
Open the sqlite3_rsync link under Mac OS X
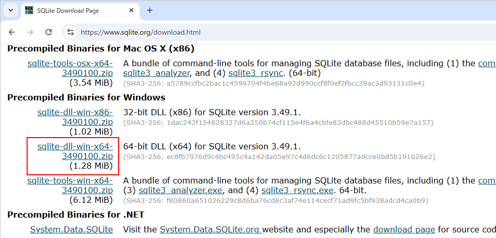click(255, 74)
